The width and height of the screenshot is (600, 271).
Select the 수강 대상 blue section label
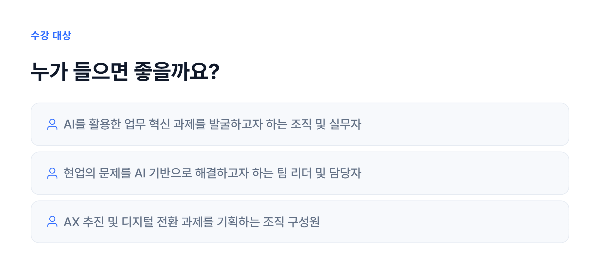click(51, 35)
